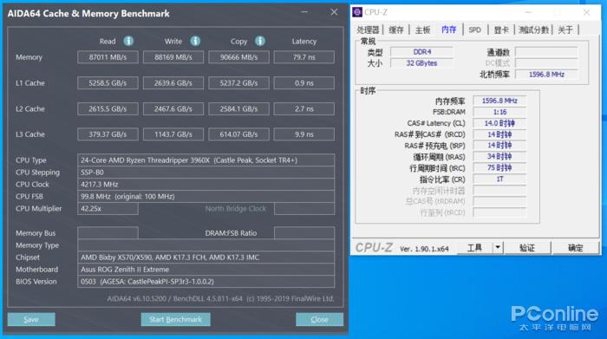
Task: Close the CPU-Z window
Action: click(586, 12)
